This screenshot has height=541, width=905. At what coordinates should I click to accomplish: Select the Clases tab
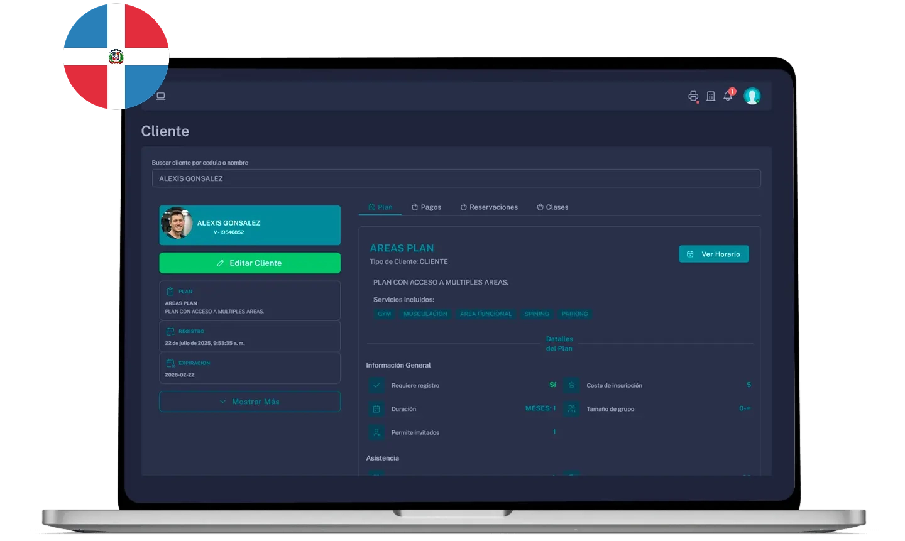[x=552, y=207]
